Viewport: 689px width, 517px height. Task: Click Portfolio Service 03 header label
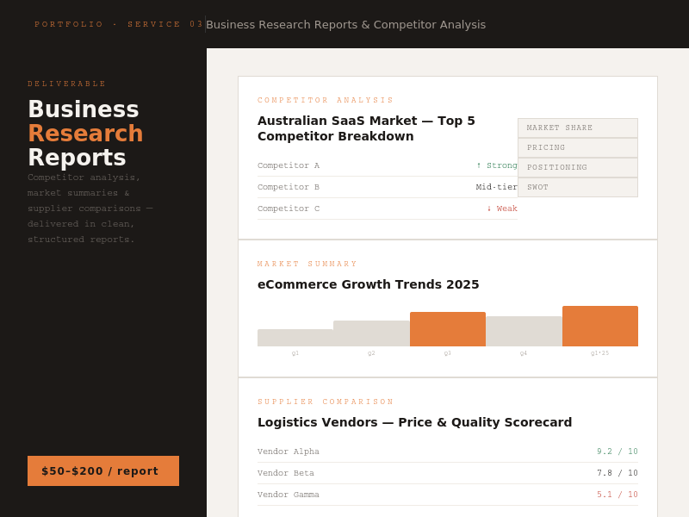click(x=119, y=24)
